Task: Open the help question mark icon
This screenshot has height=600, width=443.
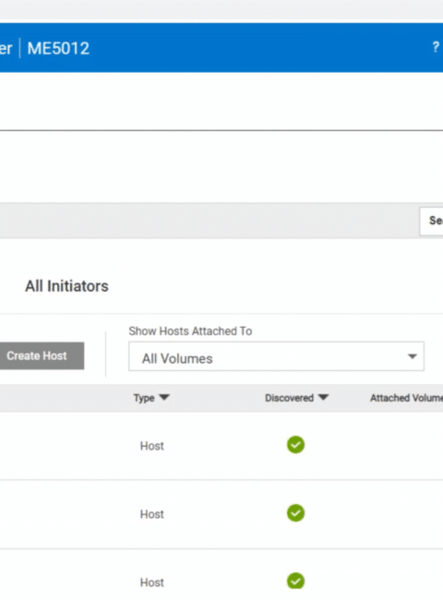Action: tap(436, 47)
